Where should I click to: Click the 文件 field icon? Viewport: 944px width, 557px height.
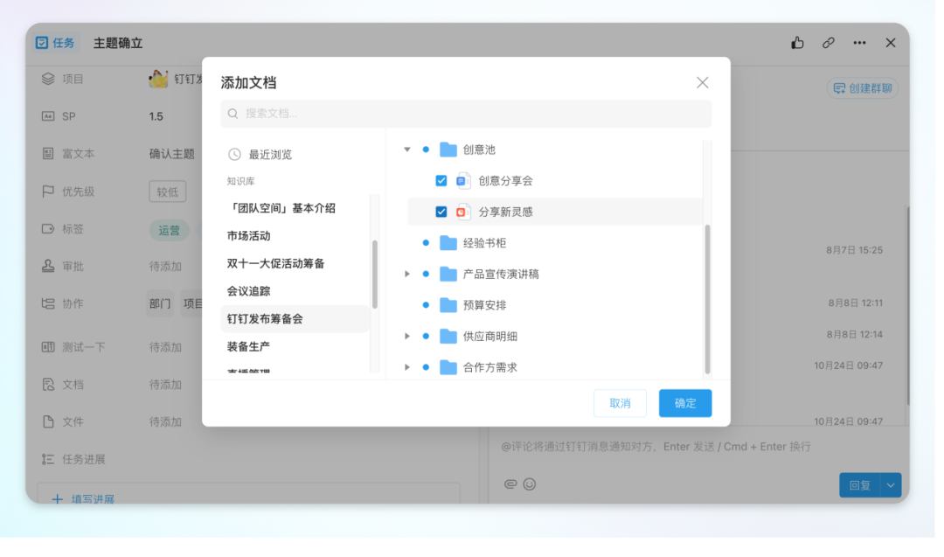[x=48, y=421]
